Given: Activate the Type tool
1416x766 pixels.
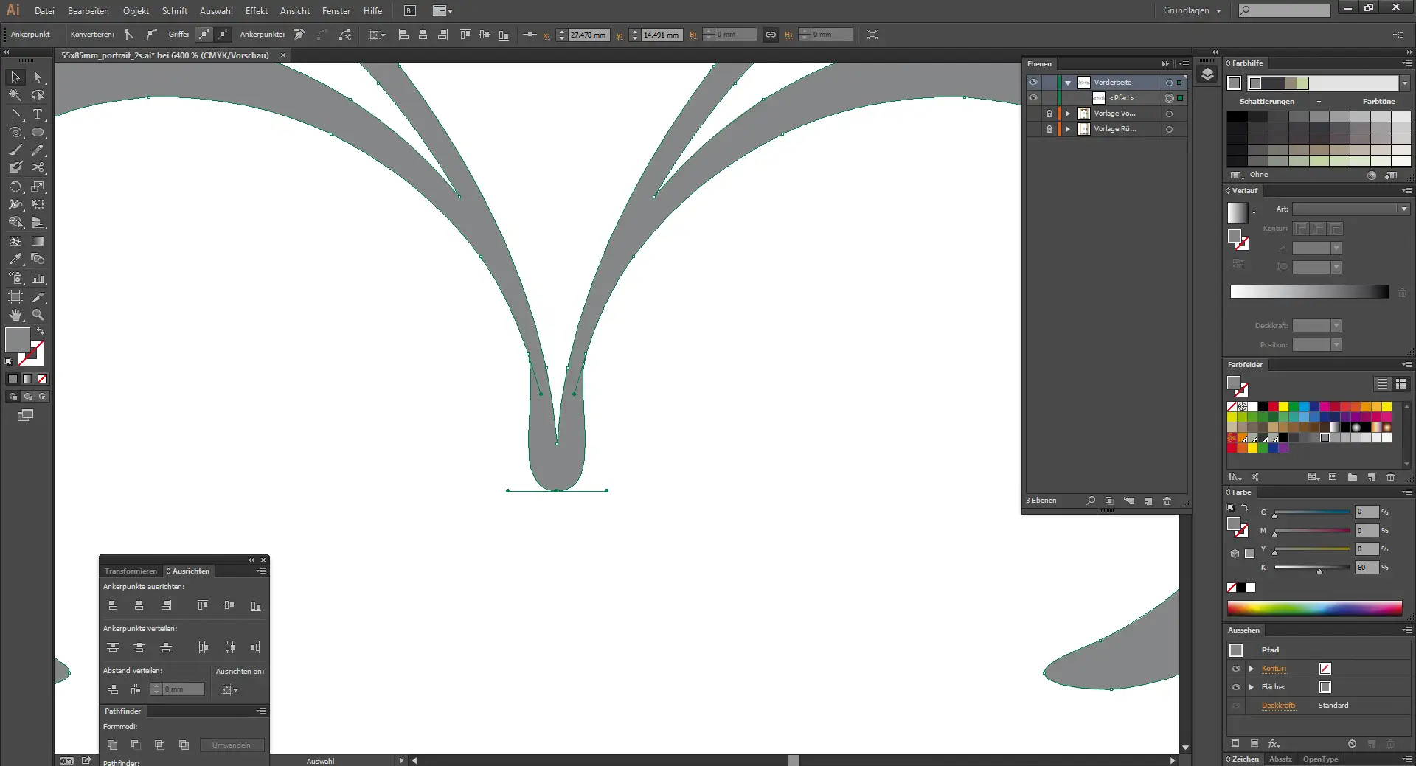Looking at the screenshot, I should point(38,114).
